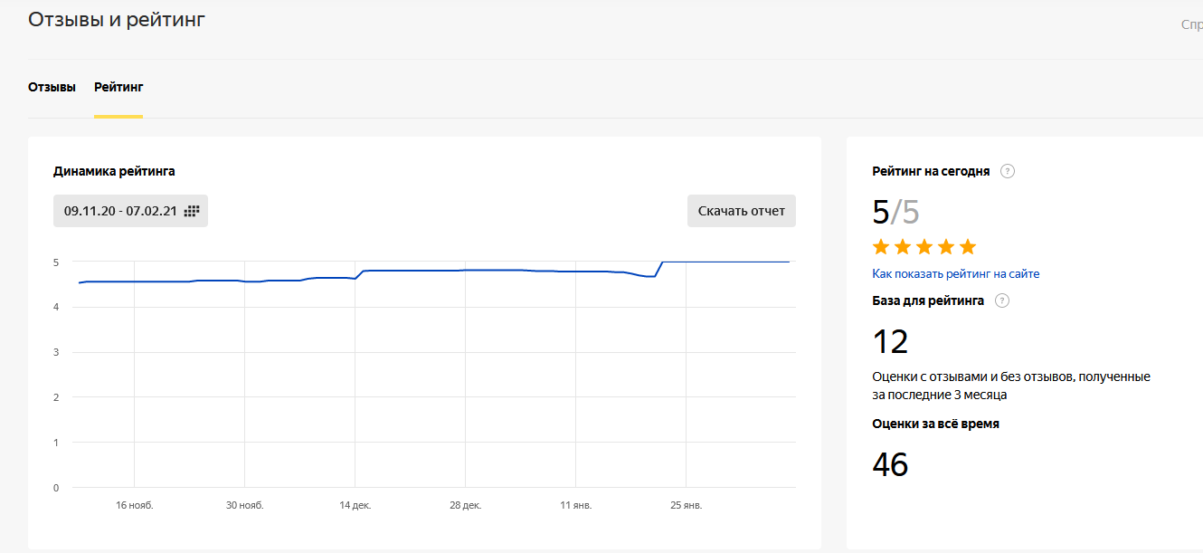The width and height of the screenshot is (1203, 553).
Task: Click the third orange rating star
Action: (924, 247)
